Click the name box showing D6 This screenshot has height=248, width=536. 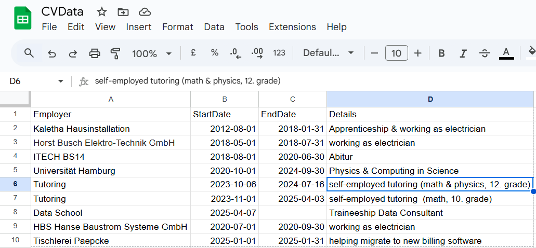click(x=15, y=81)
